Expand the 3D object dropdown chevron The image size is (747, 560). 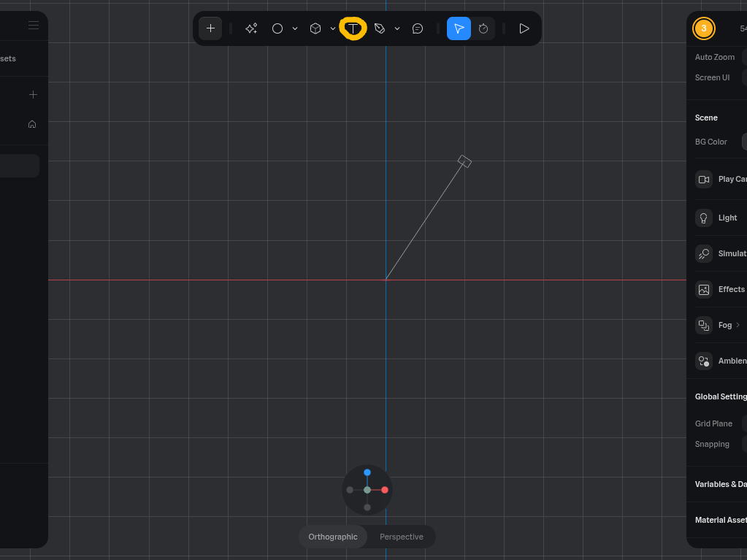tap(333, 28)
